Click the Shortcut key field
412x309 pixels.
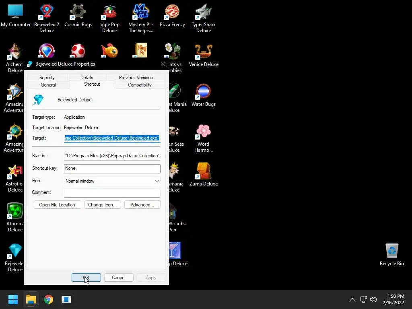[112, 169]
